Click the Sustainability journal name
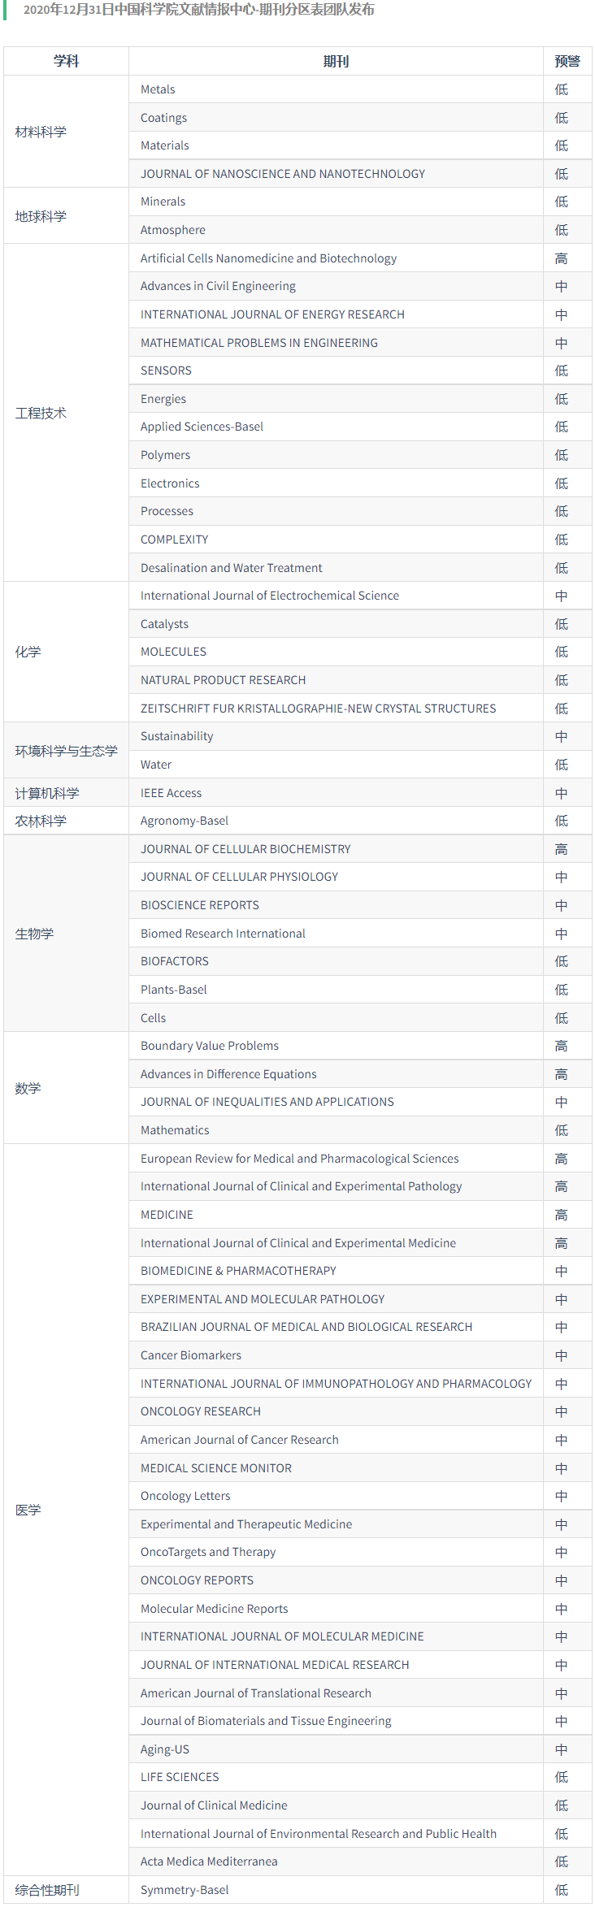 (x=176, y=736)
